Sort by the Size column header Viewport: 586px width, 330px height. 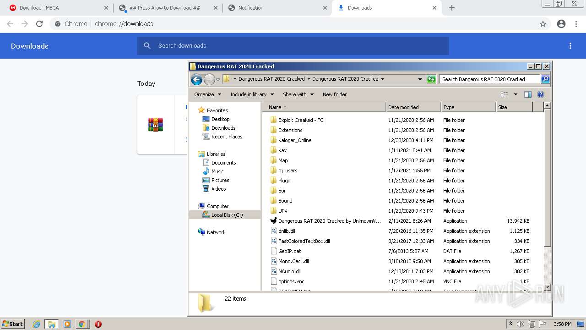pos(514,107)
